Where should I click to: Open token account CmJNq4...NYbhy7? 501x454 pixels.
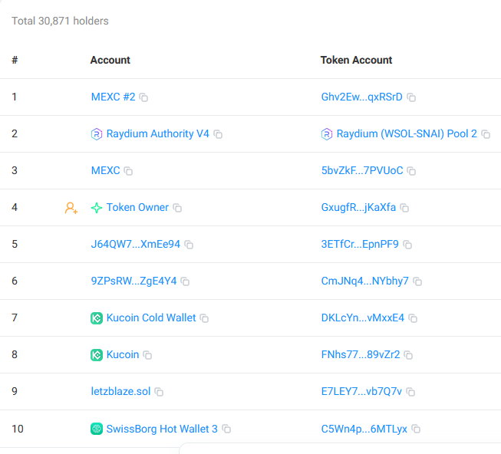[365, 281]
